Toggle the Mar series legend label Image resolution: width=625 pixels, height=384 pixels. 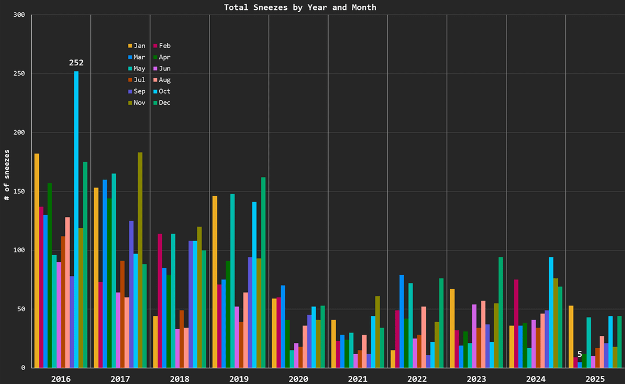(139, 57)
